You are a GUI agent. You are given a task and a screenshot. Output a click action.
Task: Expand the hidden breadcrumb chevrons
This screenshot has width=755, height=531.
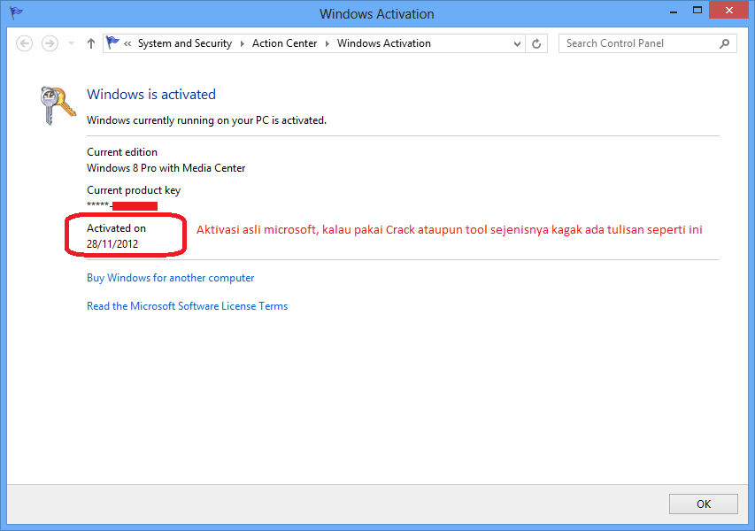tap(127, 44)
